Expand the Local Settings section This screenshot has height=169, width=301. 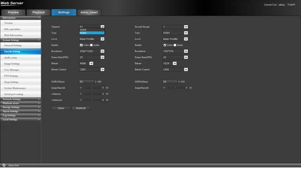click(x=20, y=119)
